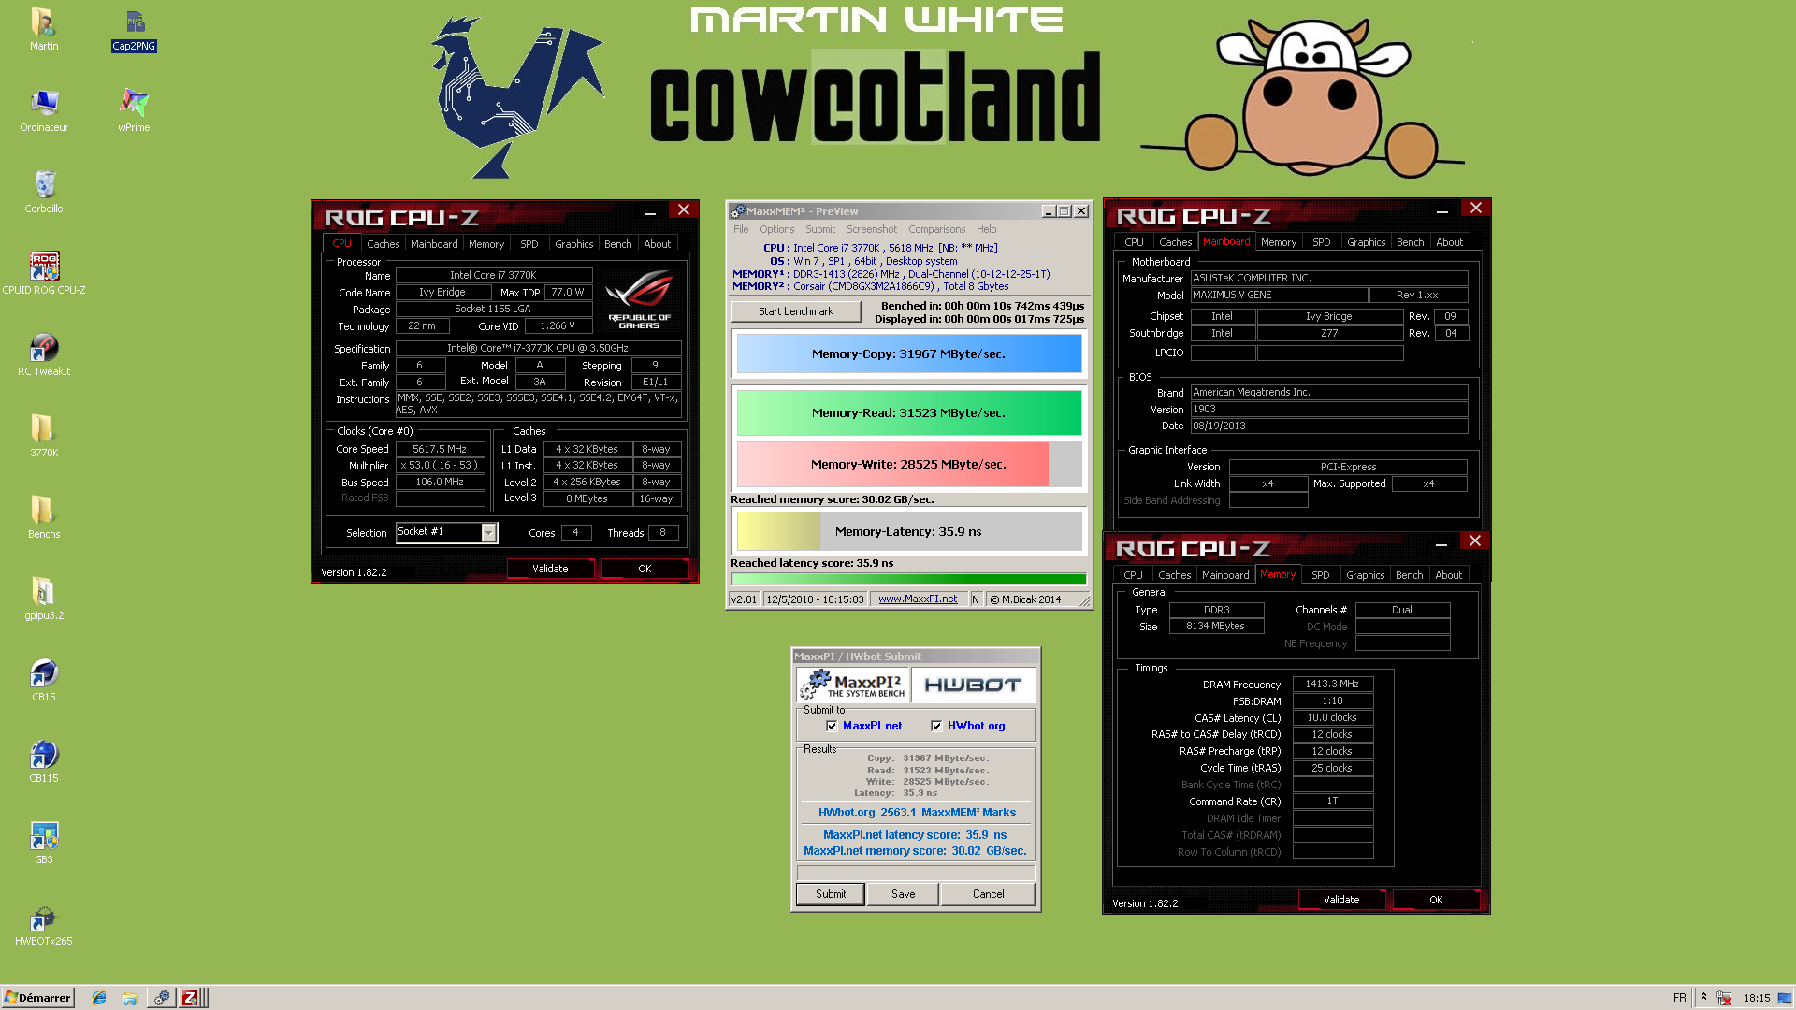Viewport: 1796px width, 1010px height.
Task: Open the www.MaxxPI.net link
Action: click(918, 599)
